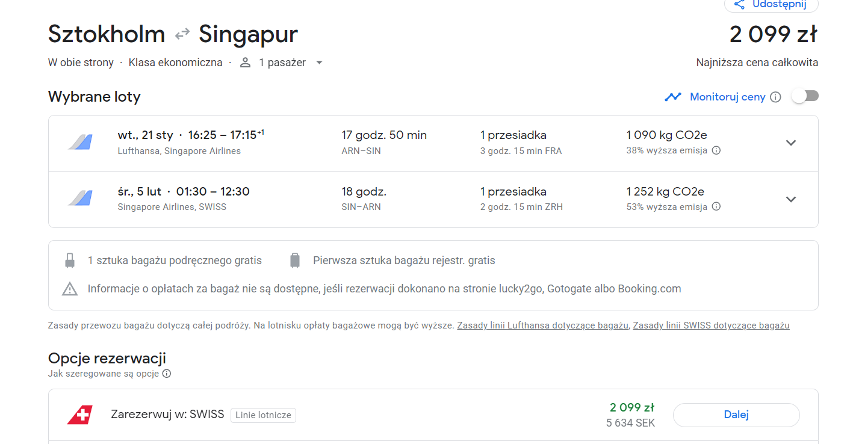Click the Najniższa cena całkowita label

(757, 63)
